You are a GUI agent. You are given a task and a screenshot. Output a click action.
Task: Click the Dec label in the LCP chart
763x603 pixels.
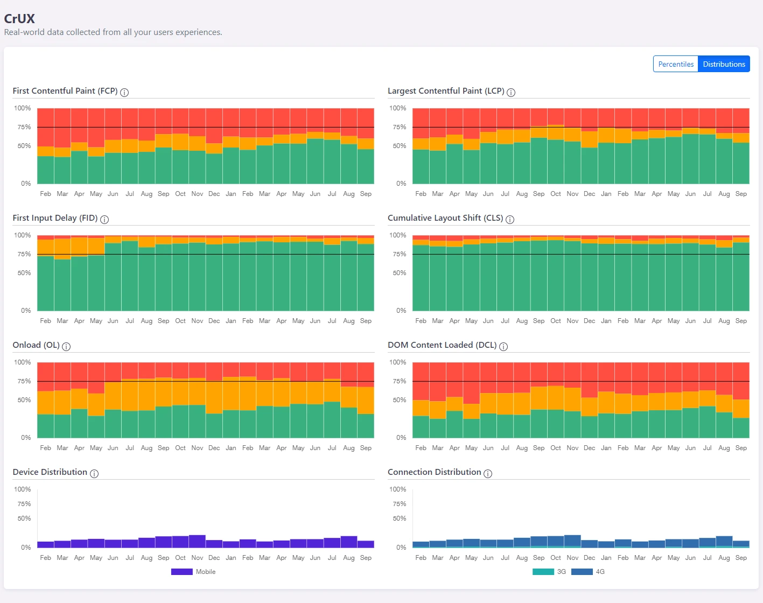point(590,194)
